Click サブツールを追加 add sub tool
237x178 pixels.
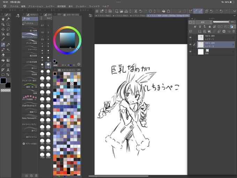(x=30, y=143)
